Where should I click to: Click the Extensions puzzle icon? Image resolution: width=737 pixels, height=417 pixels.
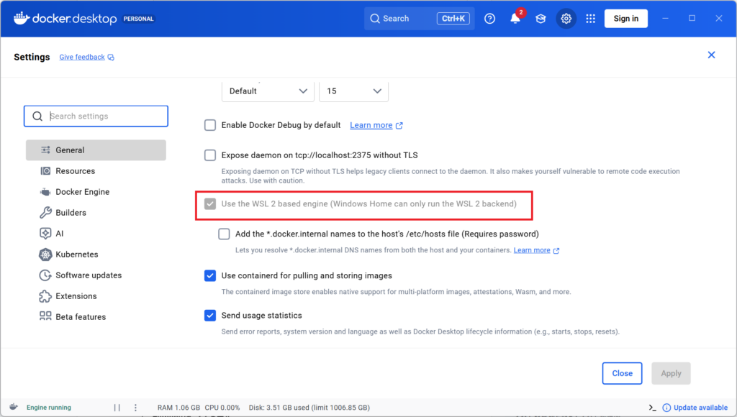point(45,295)
